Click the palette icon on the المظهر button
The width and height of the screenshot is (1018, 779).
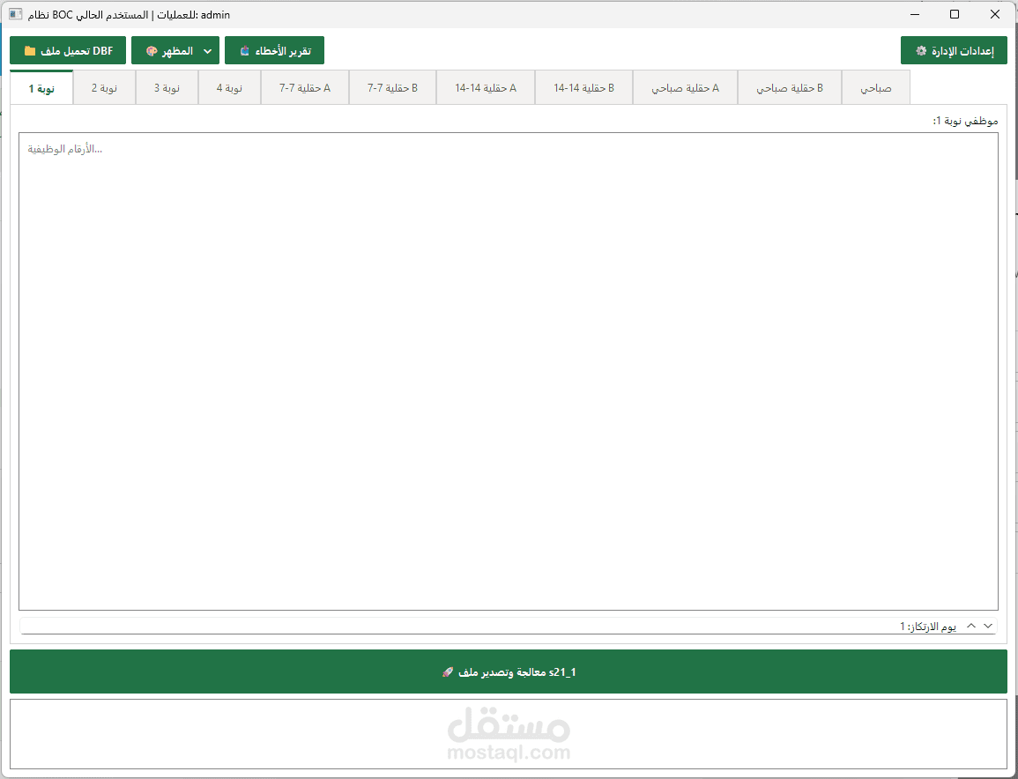coord(152,50)
